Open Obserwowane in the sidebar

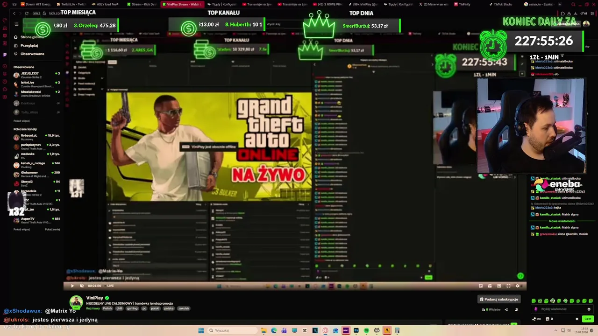(x=29, y=54)
